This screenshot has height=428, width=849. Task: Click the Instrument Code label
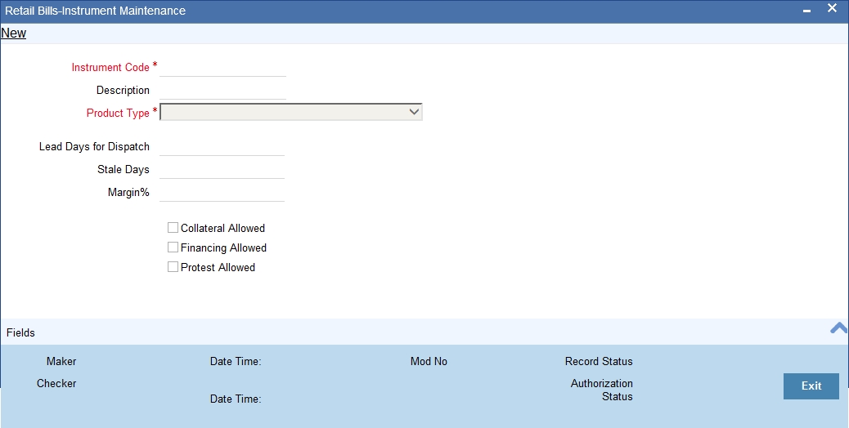pos(110,68)
